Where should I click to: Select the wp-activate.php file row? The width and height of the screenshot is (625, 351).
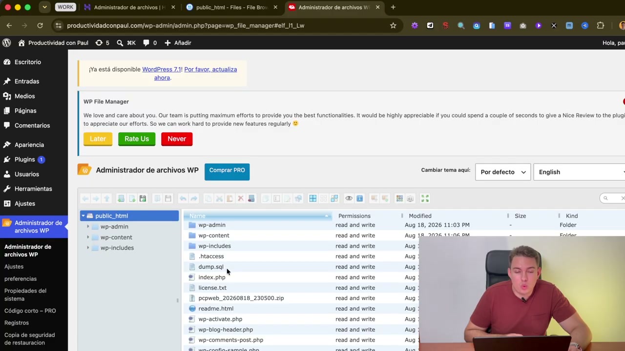301,319
